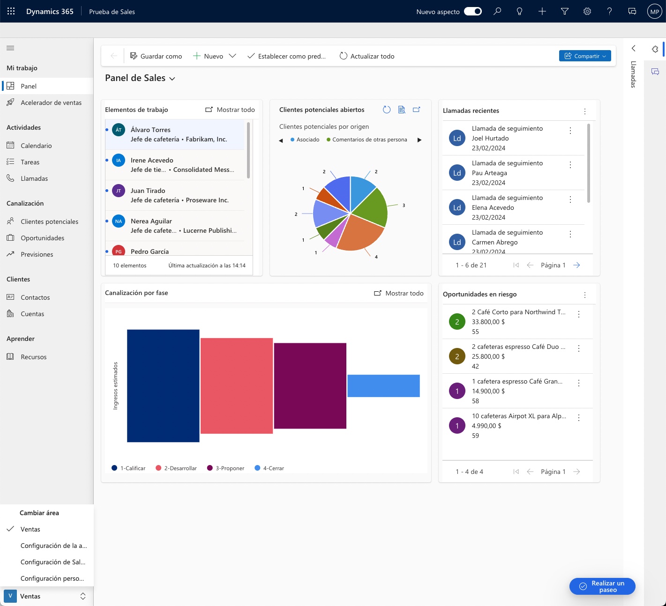Open the chat assistant icon in header
Image resolution: width=666 pixels, height=606 pixels.
click(x=632, y=11)
